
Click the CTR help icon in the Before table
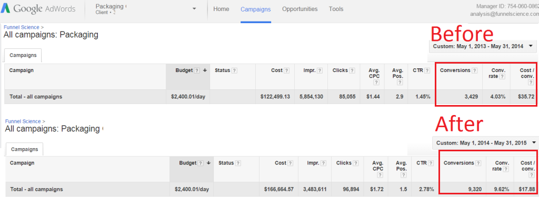click(427, 70)
